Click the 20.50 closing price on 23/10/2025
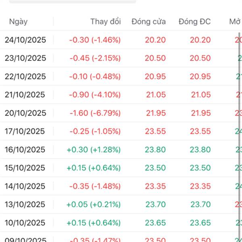 point(155,58)
